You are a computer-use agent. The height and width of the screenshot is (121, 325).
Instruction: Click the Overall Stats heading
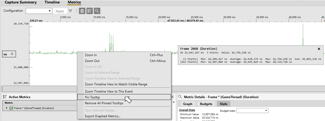click(x=187, y=110)
